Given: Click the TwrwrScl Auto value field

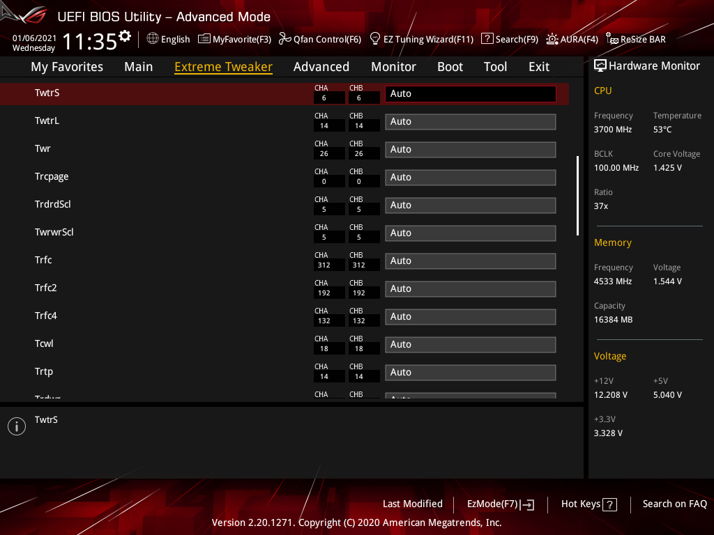Looking at the screenshot, I should [x=471, y=233].
